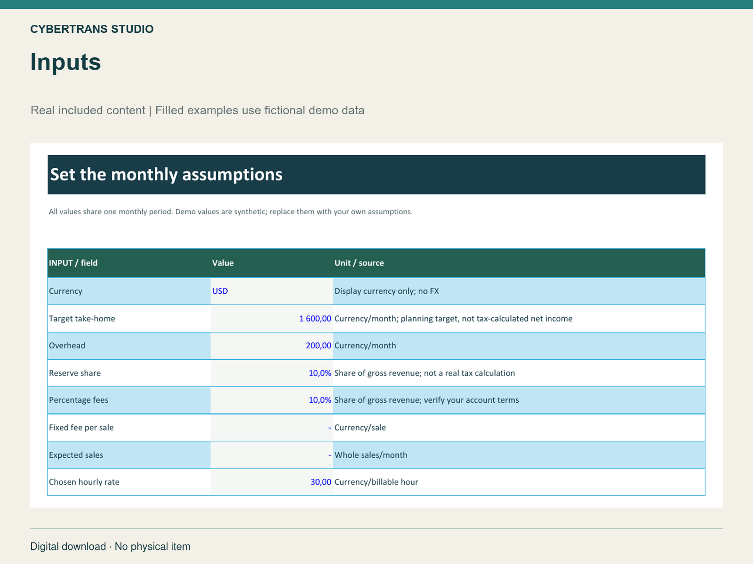Select the 'INPUT / field' column header
The image size is (753, 564).
click(73, 263)
